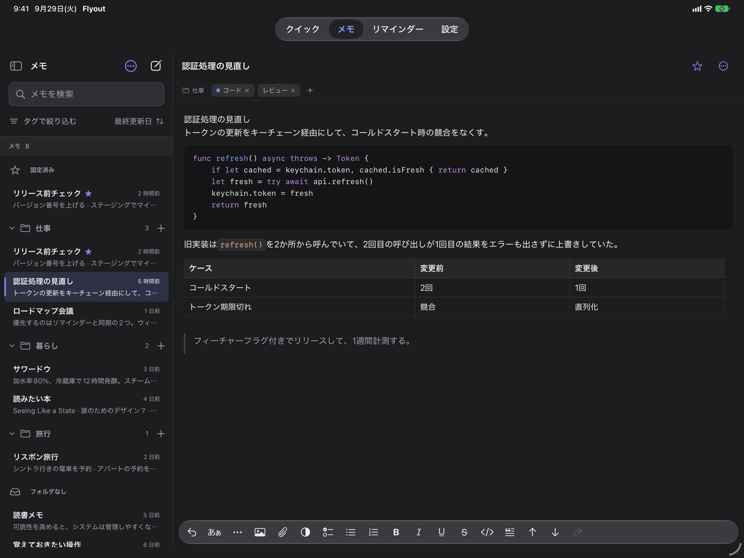Insert a bulleted list

coord(350,532)
